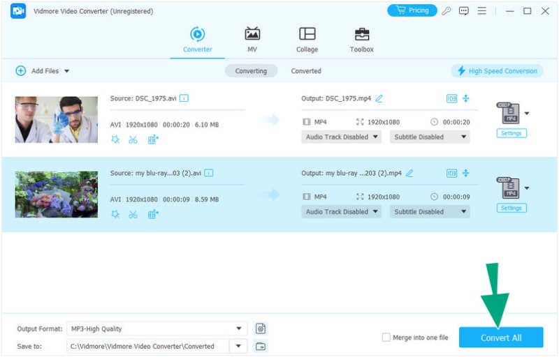
Task: Expand the Add Files dropdown arrow
Action: [x=67, y=71]
